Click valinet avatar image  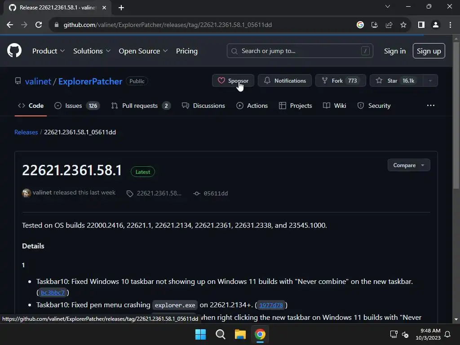point(27,193)
